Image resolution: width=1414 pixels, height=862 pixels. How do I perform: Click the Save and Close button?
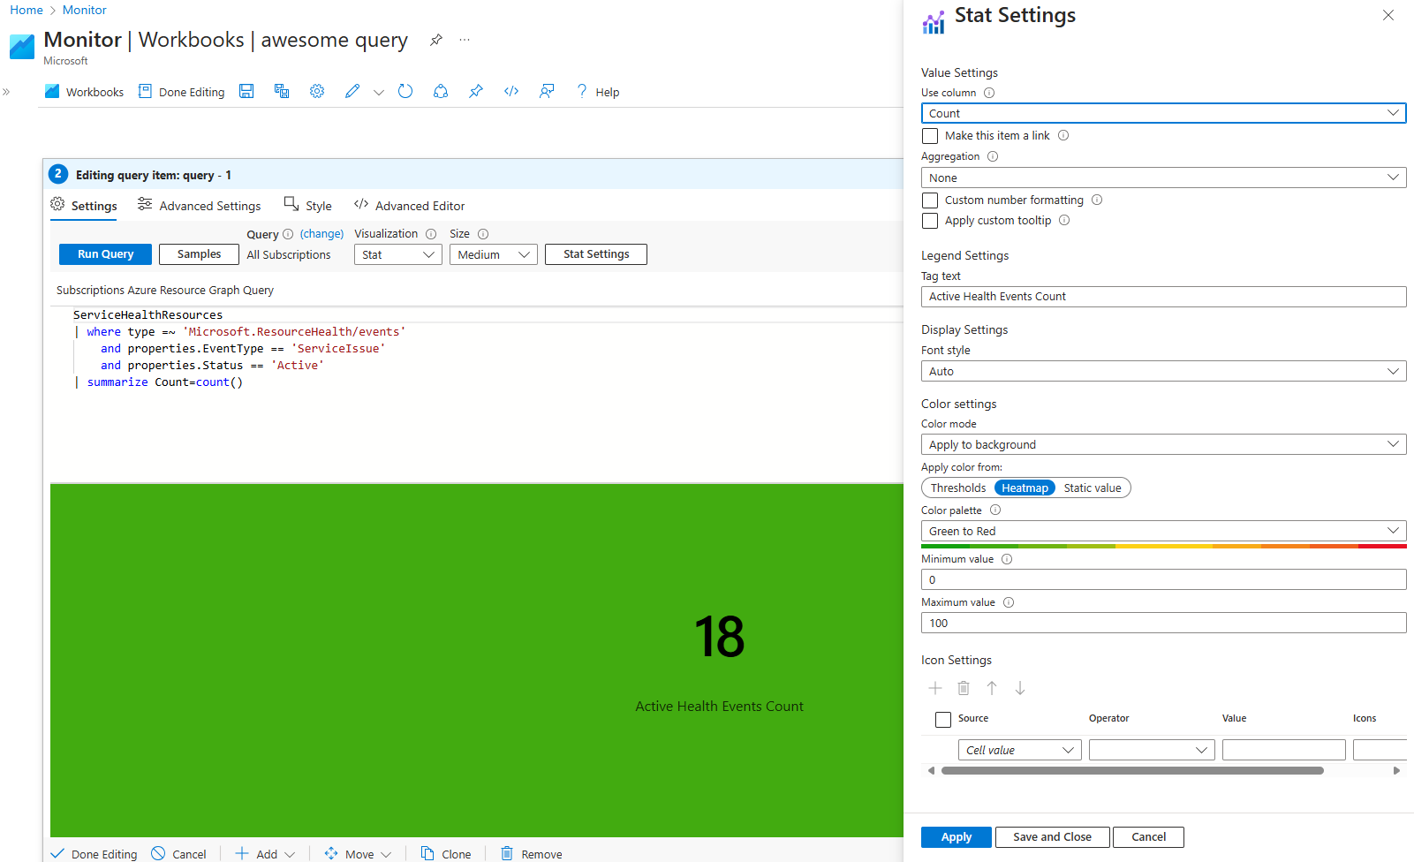1052,837
